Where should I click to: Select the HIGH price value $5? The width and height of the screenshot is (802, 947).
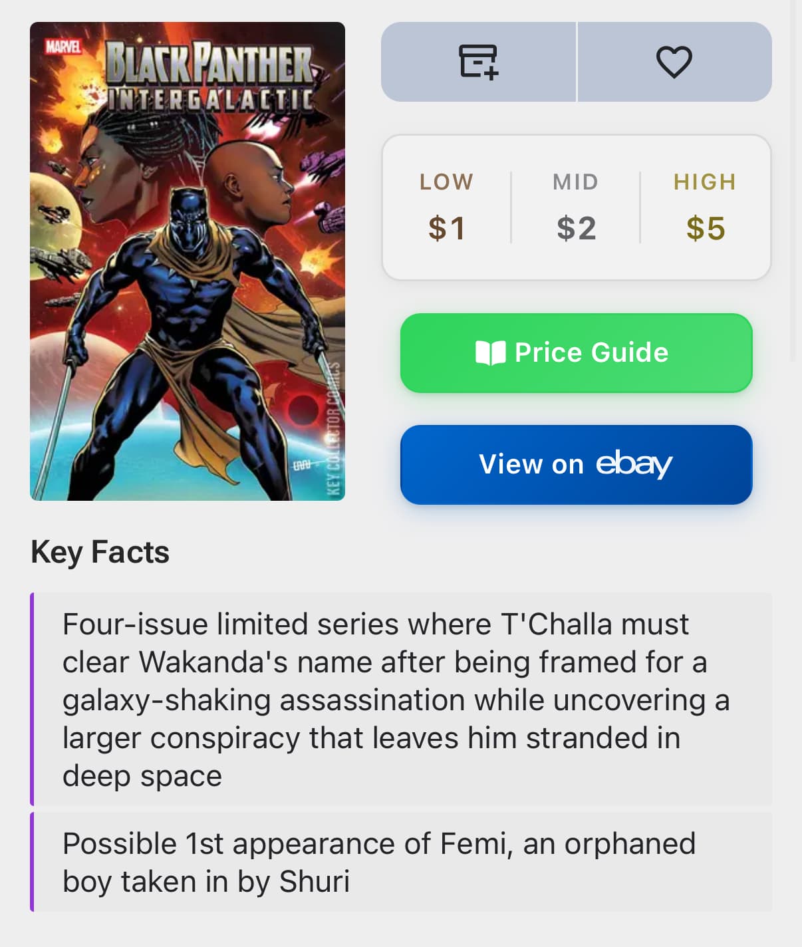pos(705,228)
